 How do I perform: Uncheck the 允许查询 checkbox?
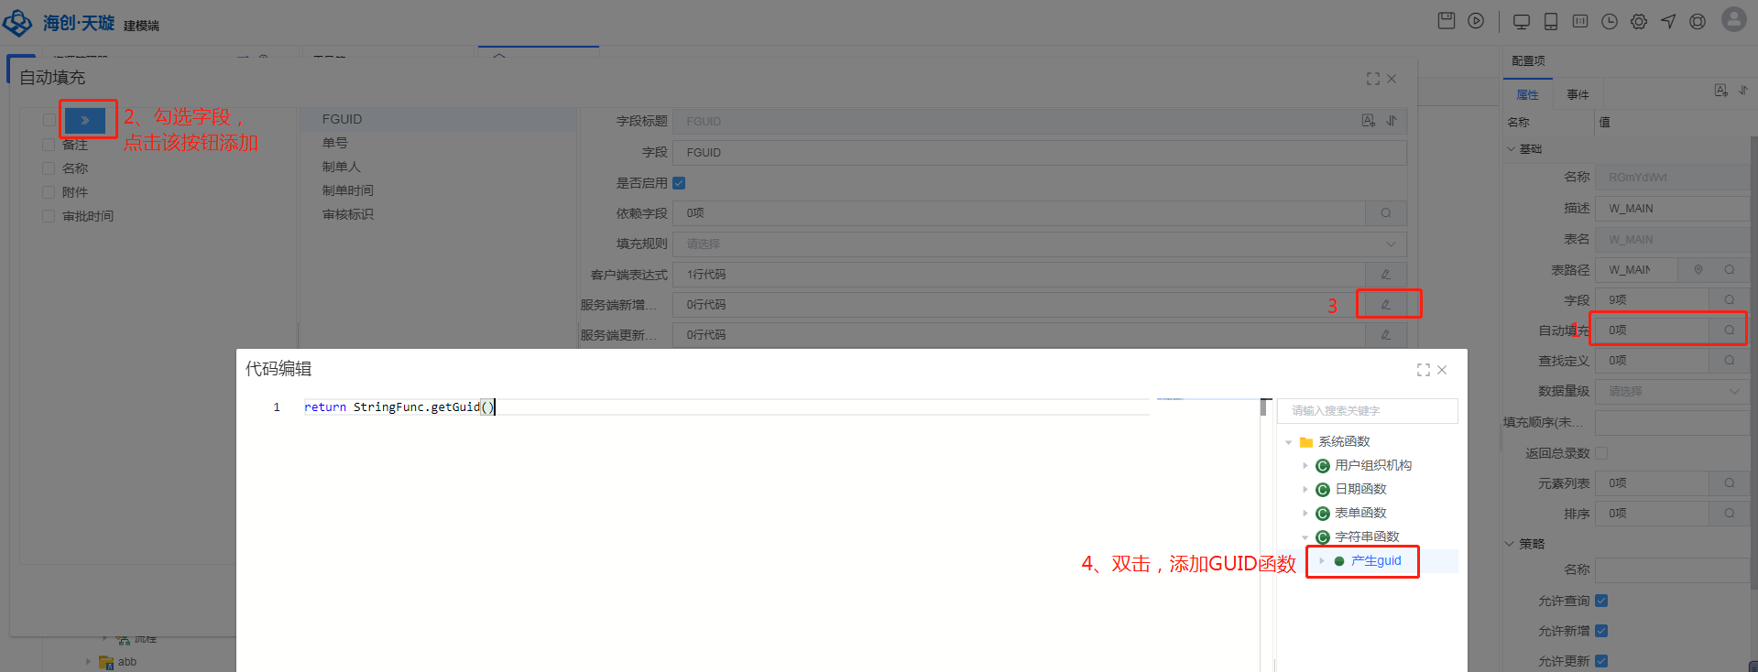pos(1601,601)
